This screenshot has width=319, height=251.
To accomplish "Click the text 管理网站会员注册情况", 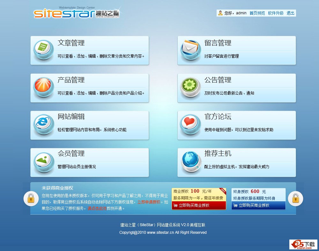I will coord(77,167).
